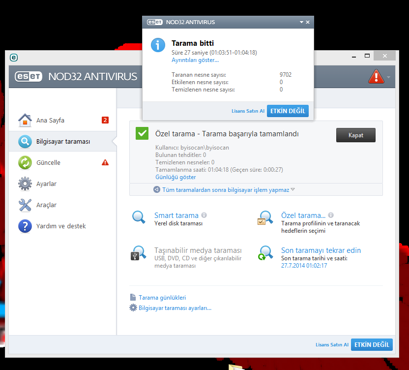
Task: Click the Yardım ve destek question icon
Action: click(x=25, y=226)
